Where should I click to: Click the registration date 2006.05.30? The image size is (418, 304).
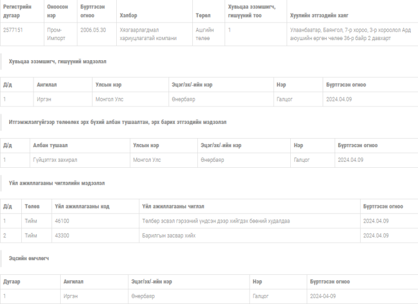pos(92,29)
